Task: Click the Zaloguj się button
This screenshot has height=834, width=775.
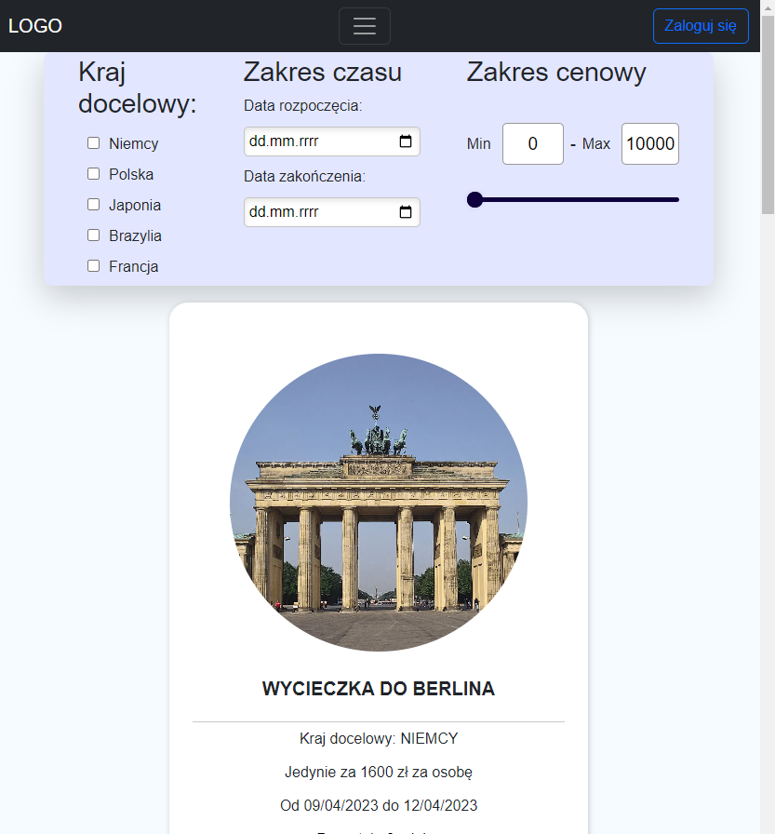Action: 701,26
